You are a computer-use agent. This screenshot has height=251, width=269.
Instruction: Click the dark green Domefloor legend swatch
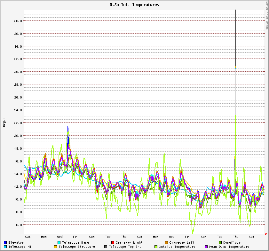point(220,243)
